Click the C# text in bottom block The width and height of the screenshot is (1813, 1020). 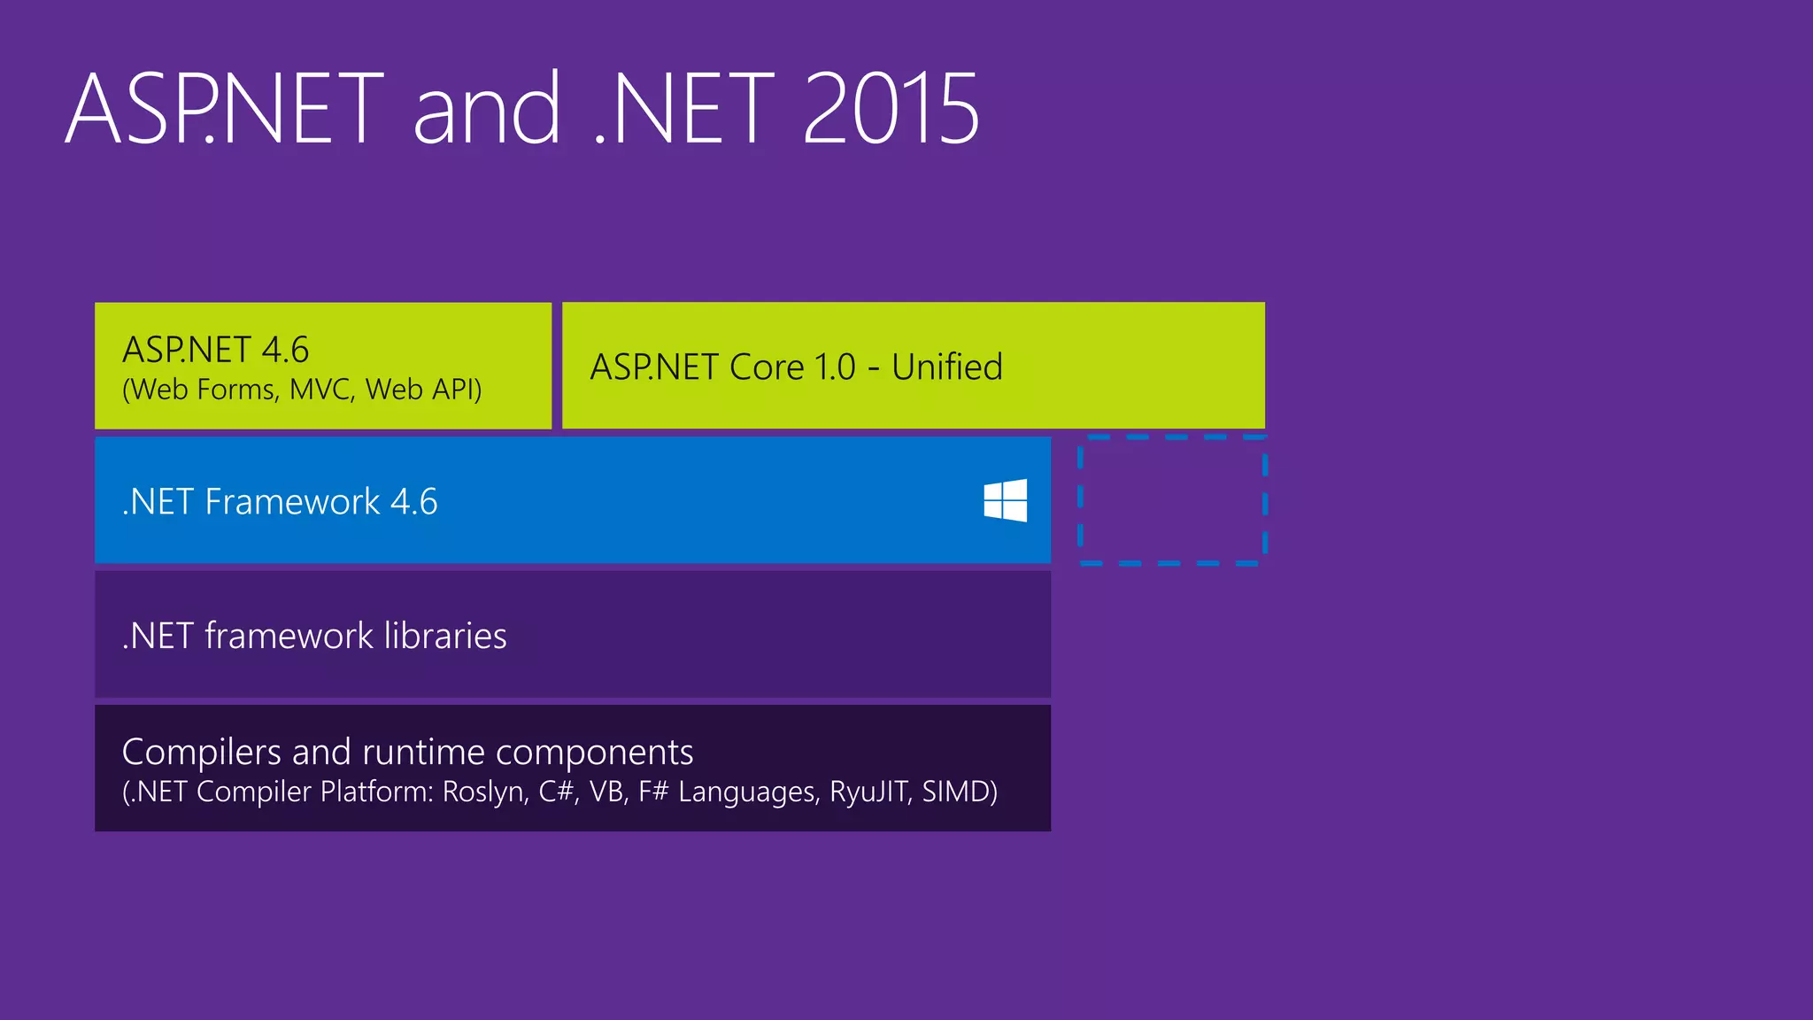557,792
